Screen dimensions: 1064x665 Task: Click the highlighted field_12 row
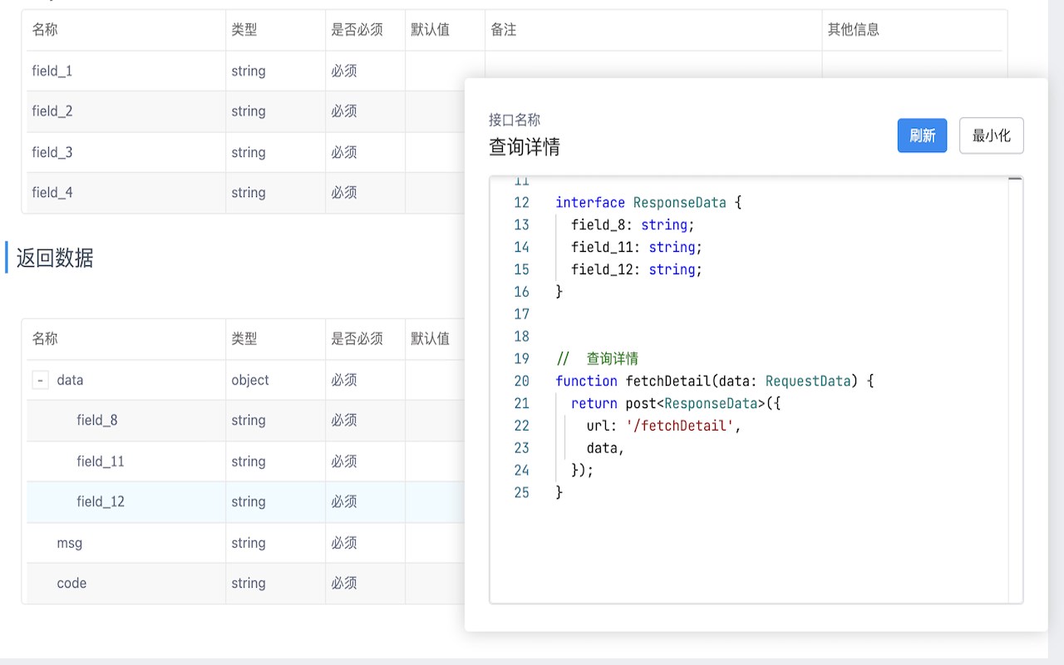(x=101, y=502)
